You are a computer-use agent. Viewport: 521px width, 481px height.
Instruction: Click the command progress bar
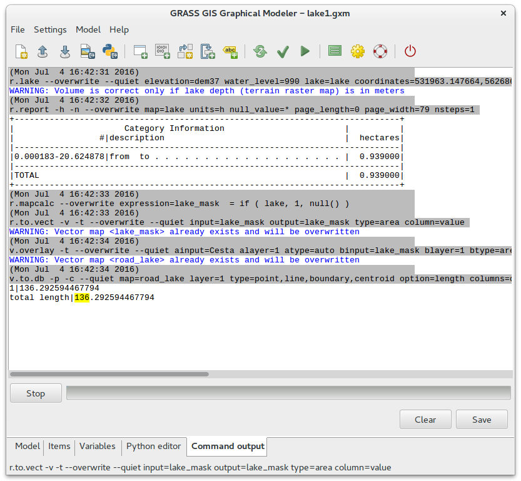288,393
